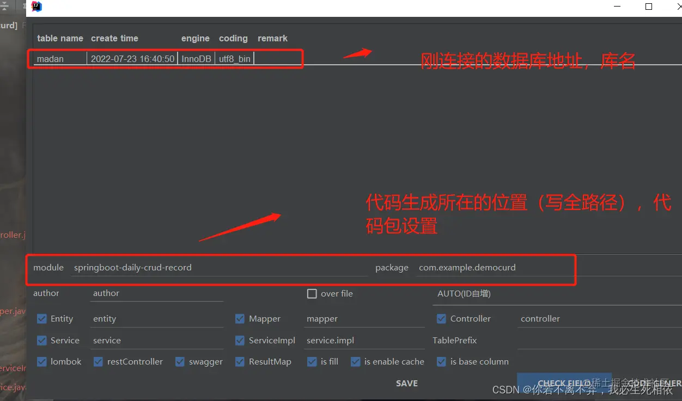This screenshot has width=682, height=401.
Task: Click the IntelliJ IDEA icon in the title bar
Action: coord(36,6)
